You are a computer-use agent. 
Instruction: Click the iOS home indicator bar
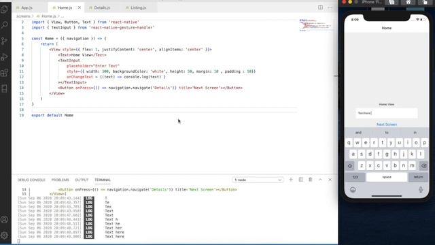[387, 196]
